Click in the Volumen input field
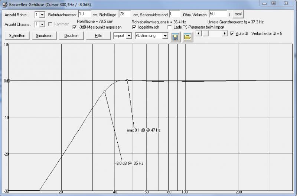The width and height of the screenshot is (297, 196). pyautogui.click(x=218, y=14)
